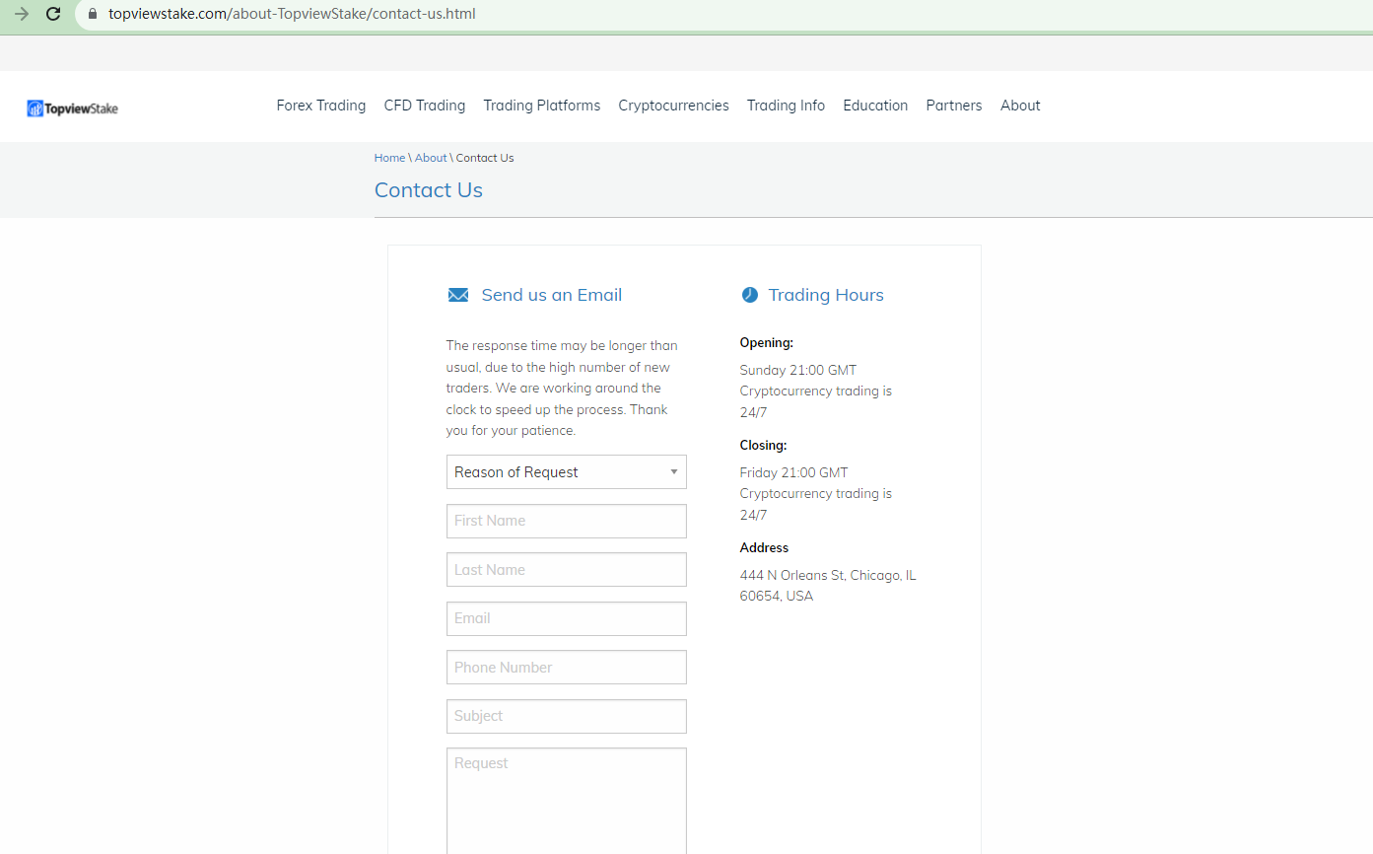The width and height of the screenshot is (1373, 854).
Task: Click into the First Name field
Action: point(566,521)
